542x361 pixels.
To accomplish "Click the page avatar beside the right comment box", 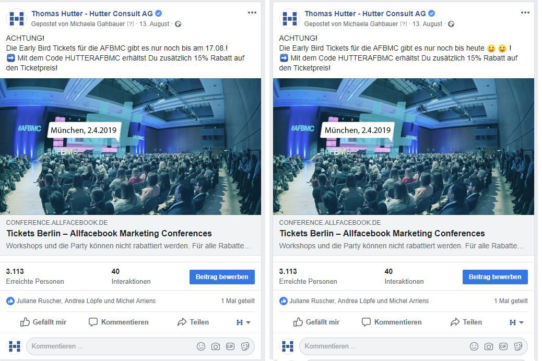I will click(x=288, y=346).
